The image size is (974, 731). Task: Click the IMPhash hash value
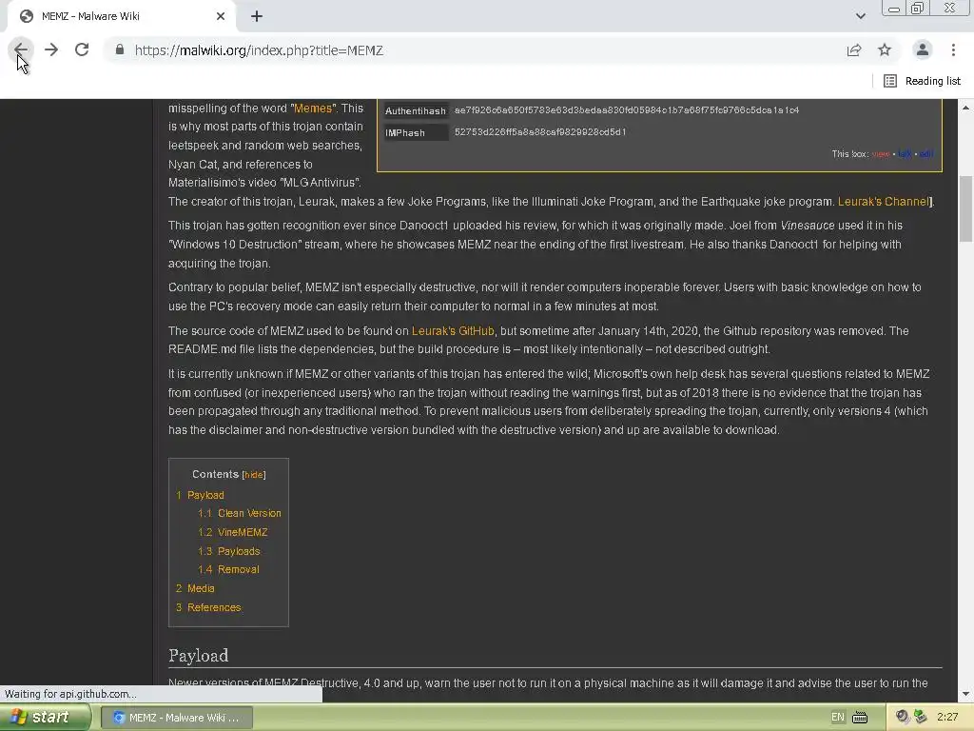tap(540, 131)
